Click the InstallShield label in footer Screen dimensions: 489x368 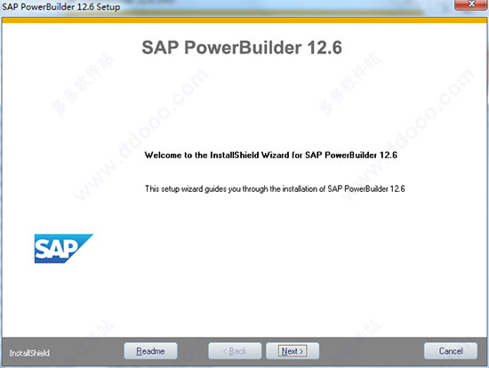29,353
